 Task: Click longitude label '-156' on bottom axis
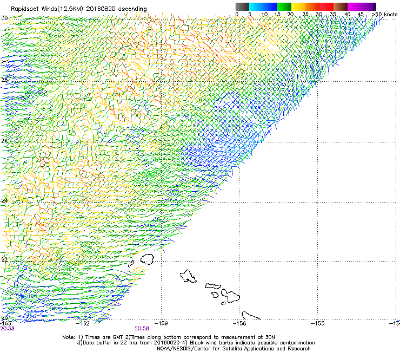[x=239, y=323]
